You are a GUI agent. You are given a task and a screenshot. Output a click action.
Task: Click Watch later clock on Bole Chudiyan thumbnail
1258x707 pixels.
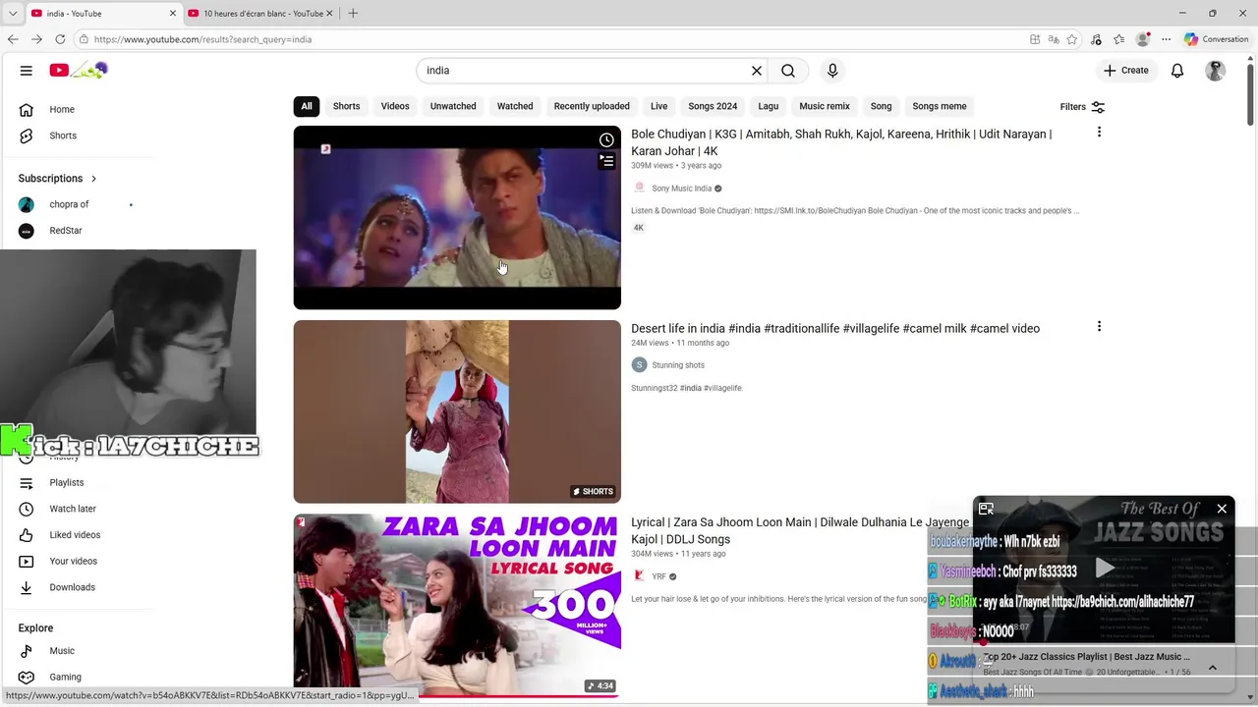pyautogui.click(x=606, y=140)
